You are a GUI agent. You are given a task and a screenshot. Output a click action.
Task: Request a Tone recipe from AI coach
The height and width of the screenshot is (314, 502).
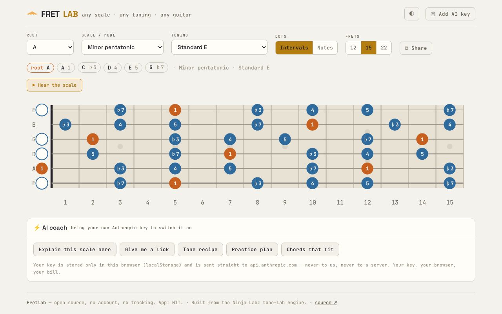tap(200, 250)
